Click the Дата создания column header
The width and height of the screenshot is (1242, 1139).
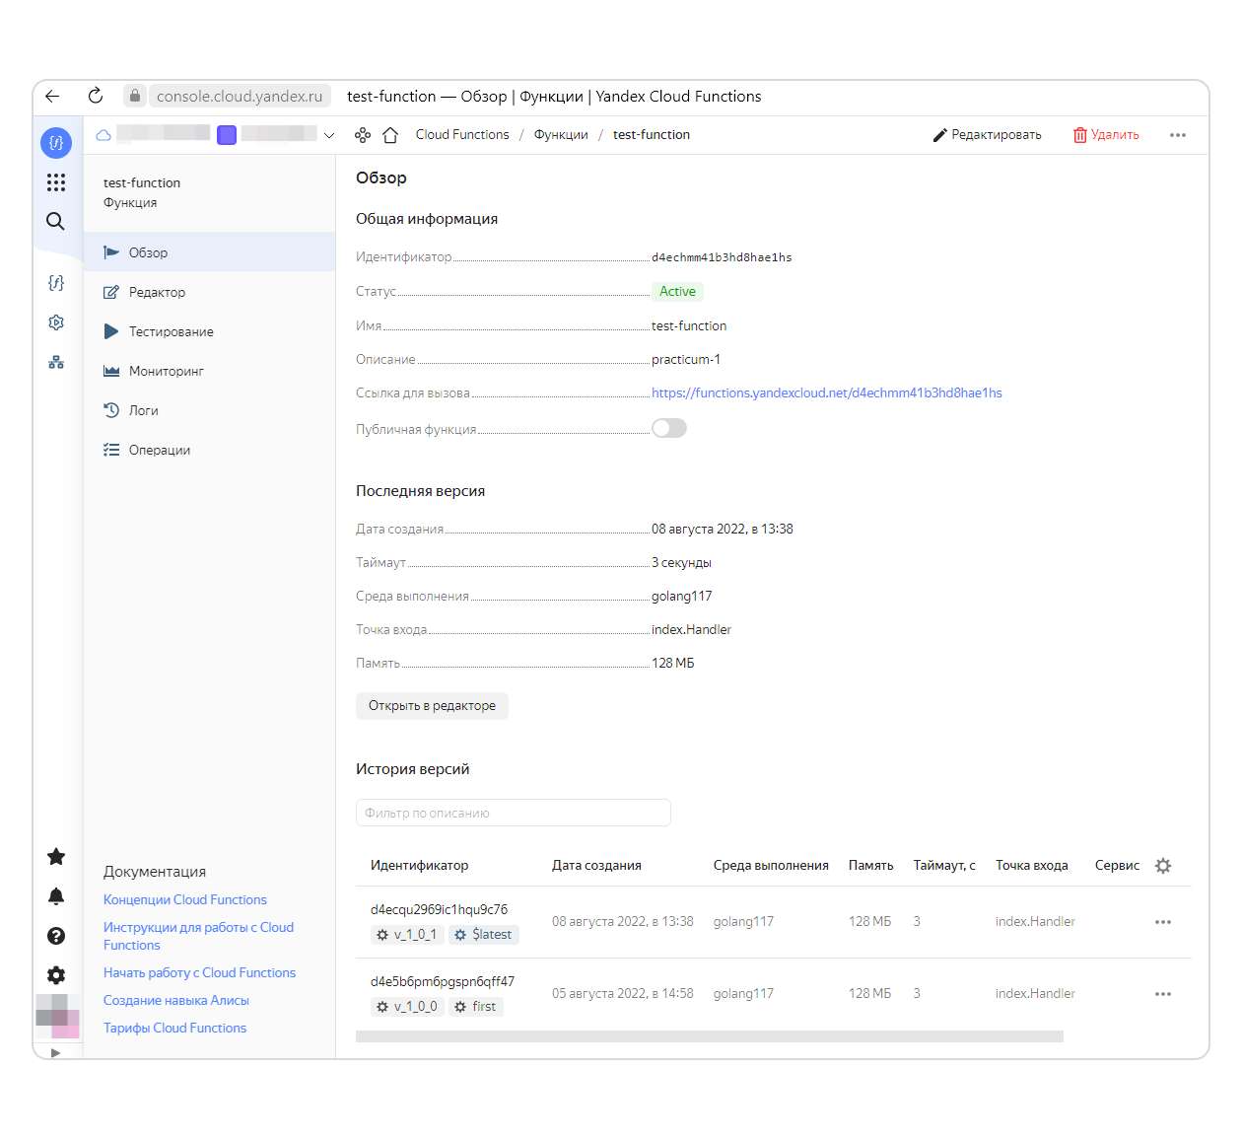point(596,866)
